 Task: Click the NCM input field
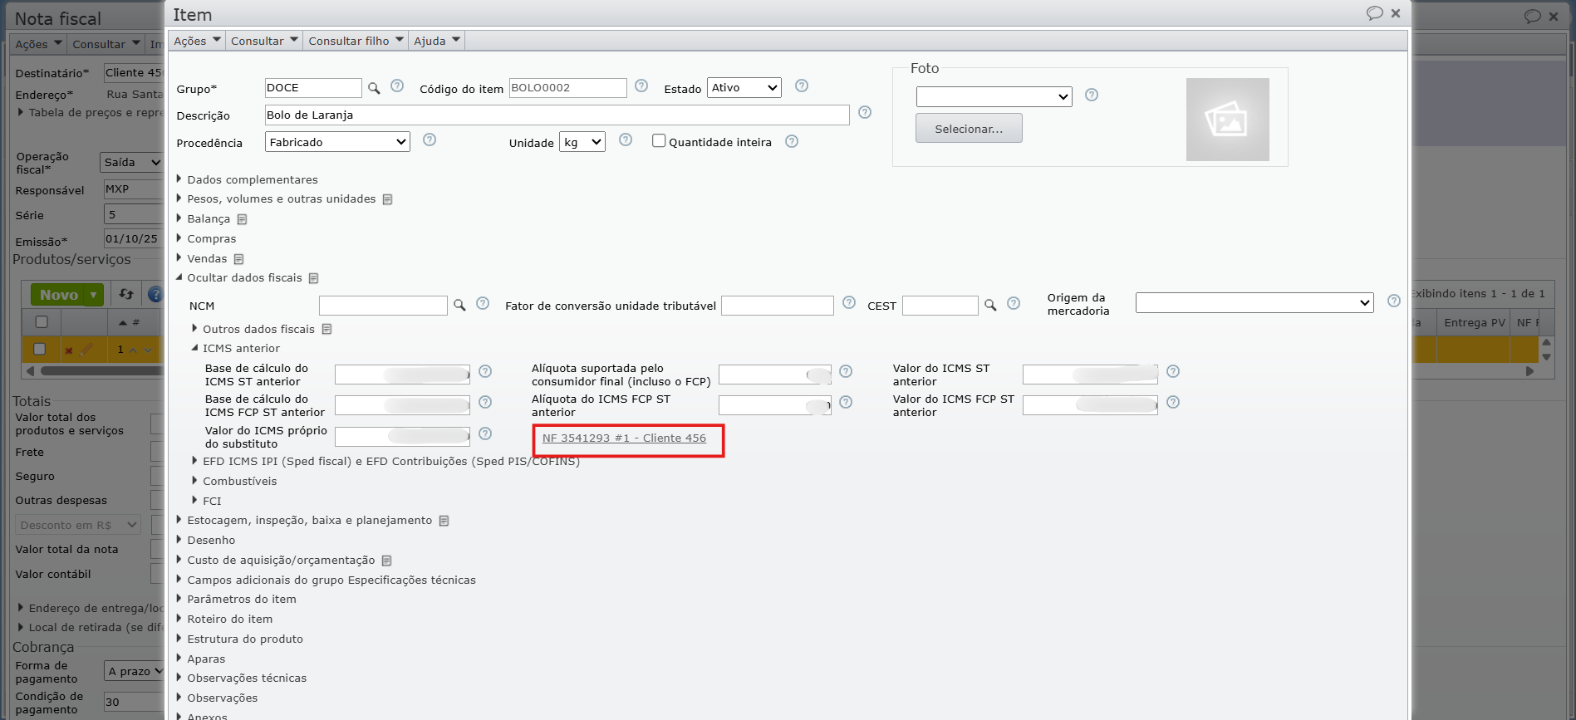(383, 306)
